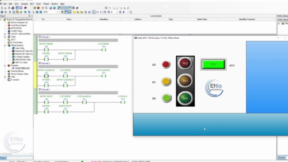Click the Class column header

(x=69, y=19)
